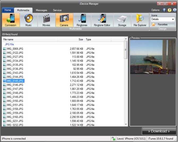
Task: Open the Movies clapperboard icon
Action: click(46, 20)
